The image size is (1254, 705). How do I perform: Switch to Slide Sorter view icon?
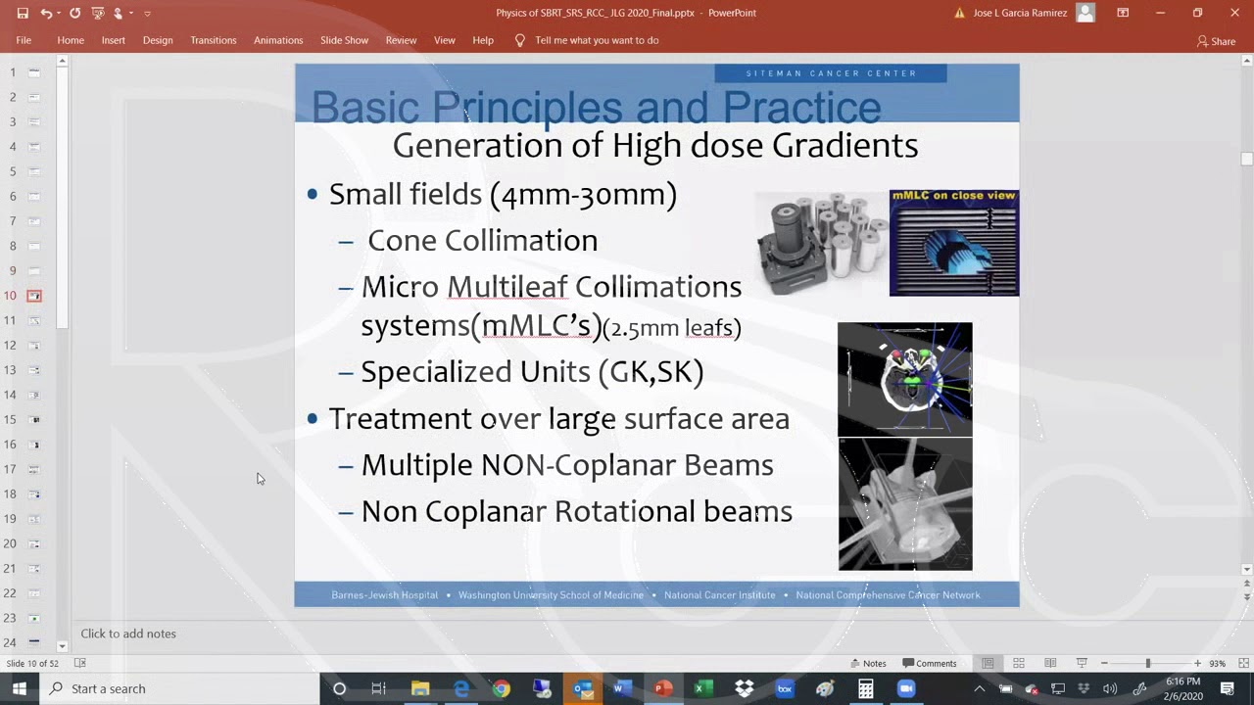(x=1019, y=663)
